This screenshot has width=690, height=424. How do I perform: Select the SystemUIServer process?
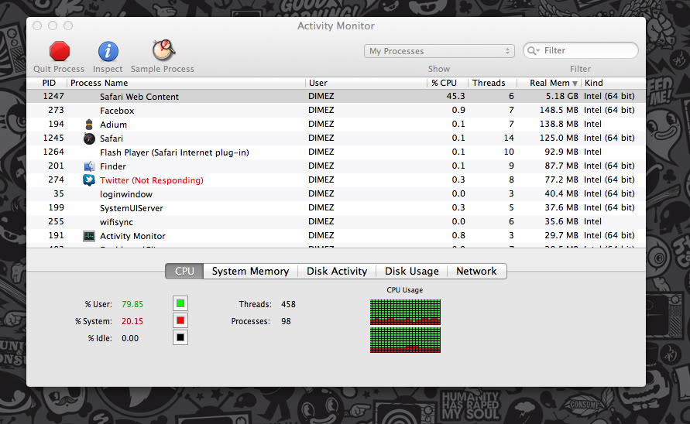[131, 208]
